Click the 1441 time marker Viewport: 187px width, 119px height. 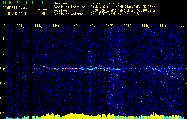pyautogui.click(x=20, y=25)
